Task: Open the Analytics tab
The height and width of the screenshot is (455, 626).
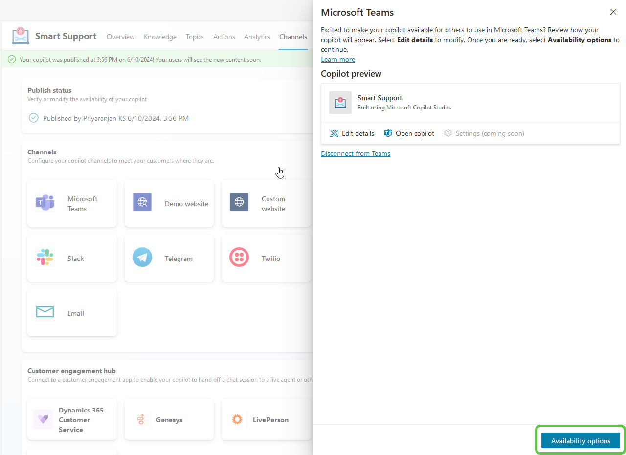Action: pyautogui.click(x=257, y=37)
